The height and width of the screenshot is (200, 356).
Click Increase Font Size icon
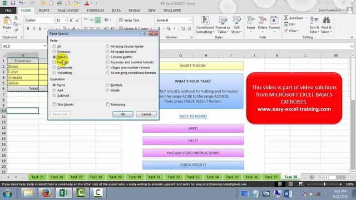tap(71, 20)
